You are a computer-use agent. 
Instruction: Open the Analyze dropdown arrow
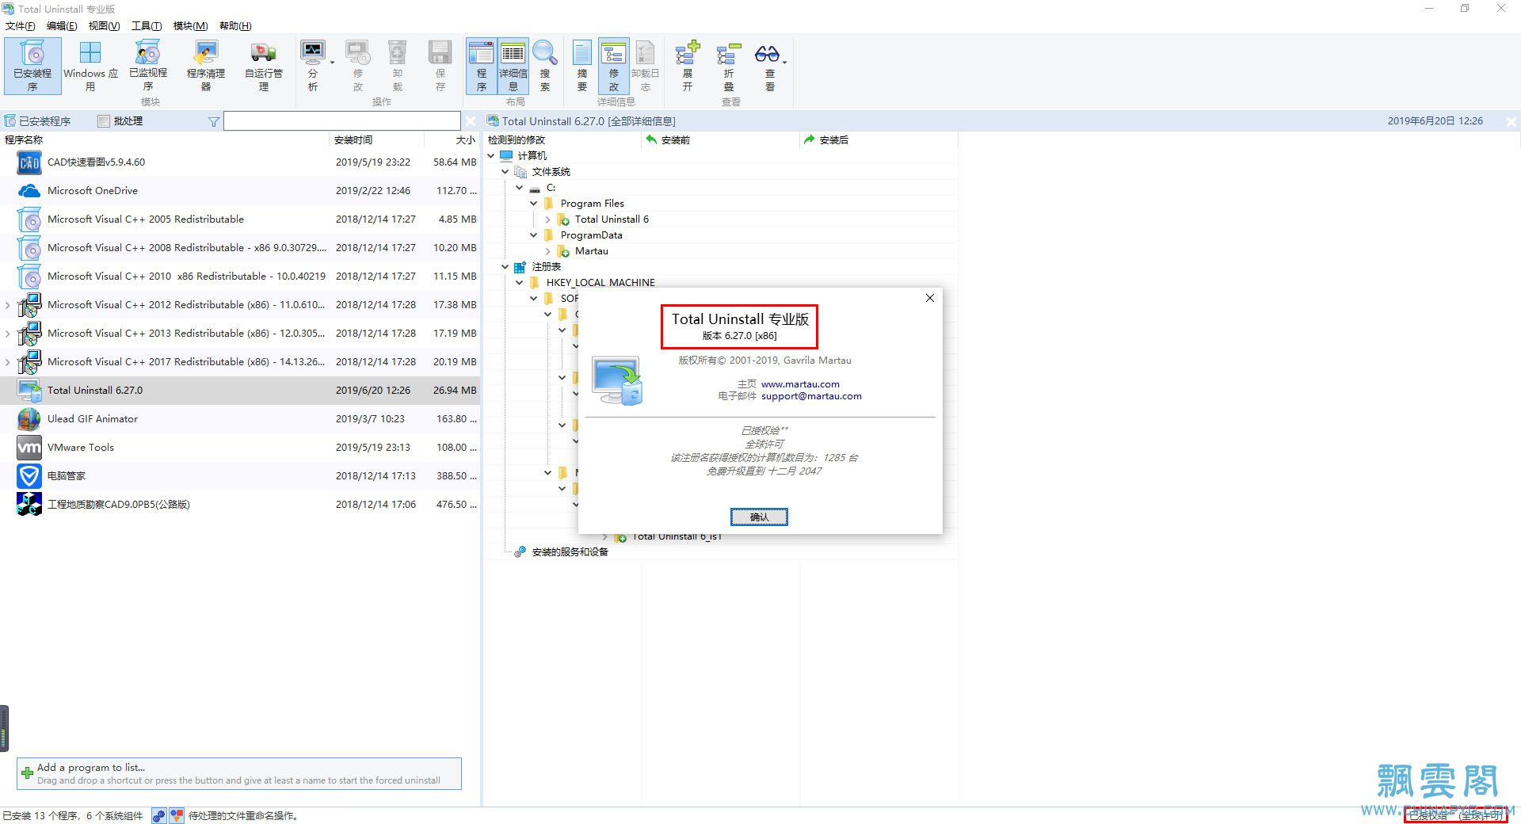point(332,63)
